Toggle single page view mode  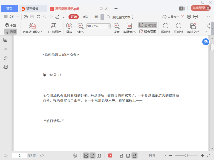pos(92,155)
